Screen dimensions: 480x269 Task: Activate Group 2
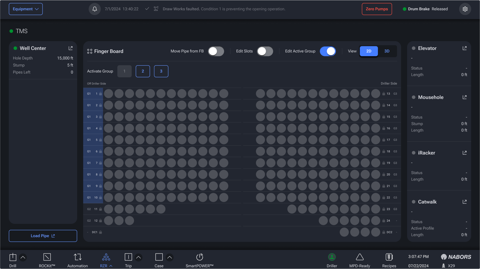click(143, 71)
